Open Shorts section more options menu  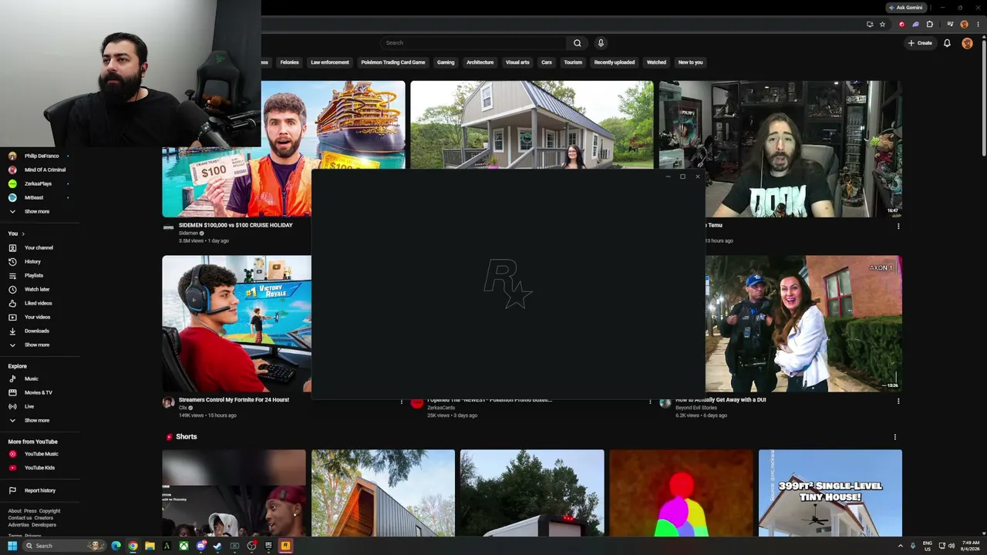895,437
